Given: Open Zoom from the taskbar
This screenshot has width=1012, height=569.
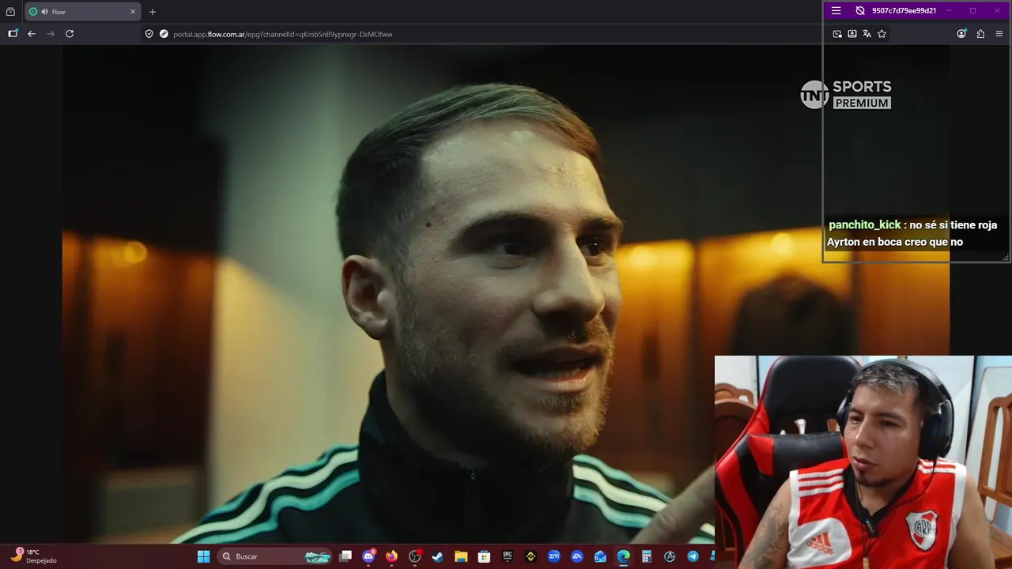Looking at the screenshot, I should coord(554,556).
